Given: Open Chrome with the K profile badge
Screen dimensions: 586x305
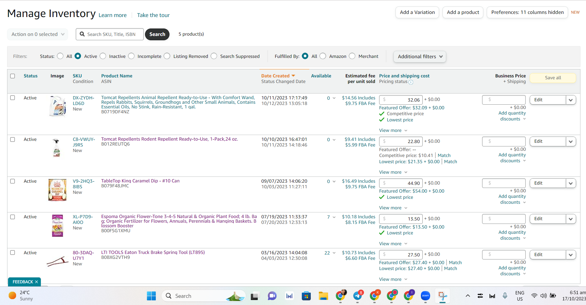Looking at the screenshot, I should pos(375,296).
